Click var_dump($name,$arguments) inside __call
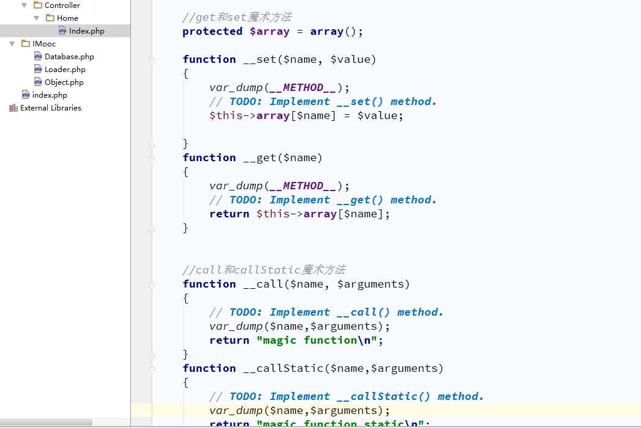Viewport: 641px width, 428px height. [300, 327]
